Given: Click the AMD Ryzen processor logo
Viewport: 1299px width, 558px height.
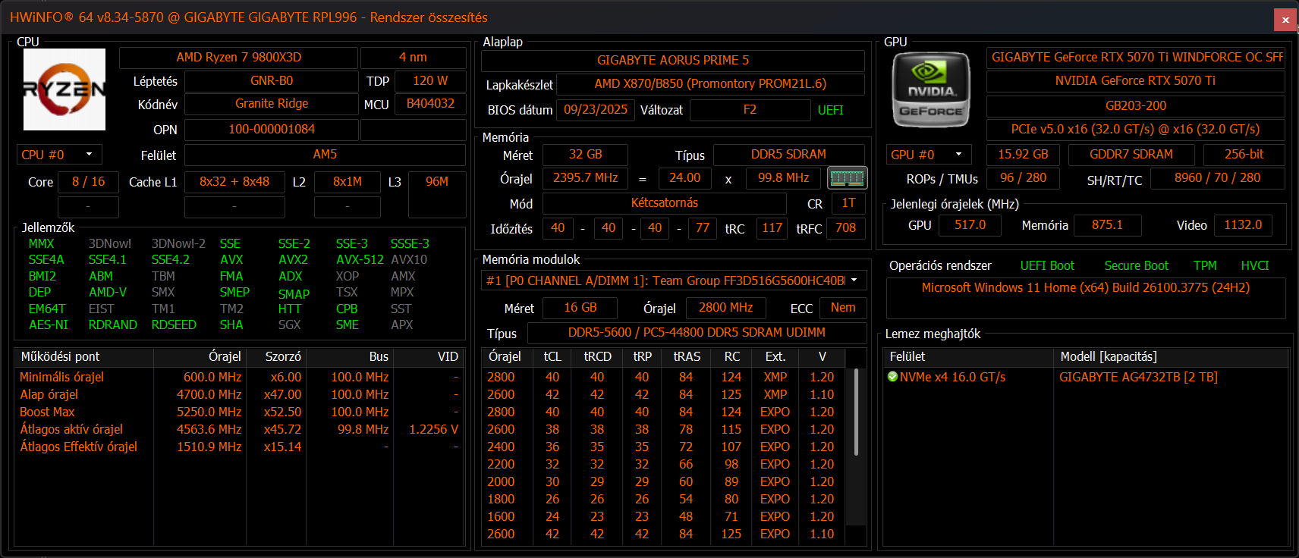Looking at the screenshot, I should click(x=64, y=89).
